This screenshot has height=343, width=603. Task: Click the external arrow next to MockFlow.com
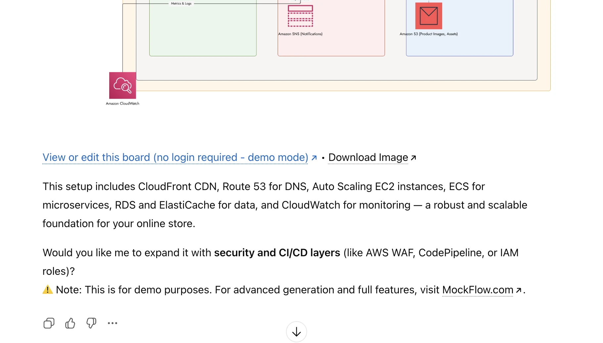click(519, 290)
